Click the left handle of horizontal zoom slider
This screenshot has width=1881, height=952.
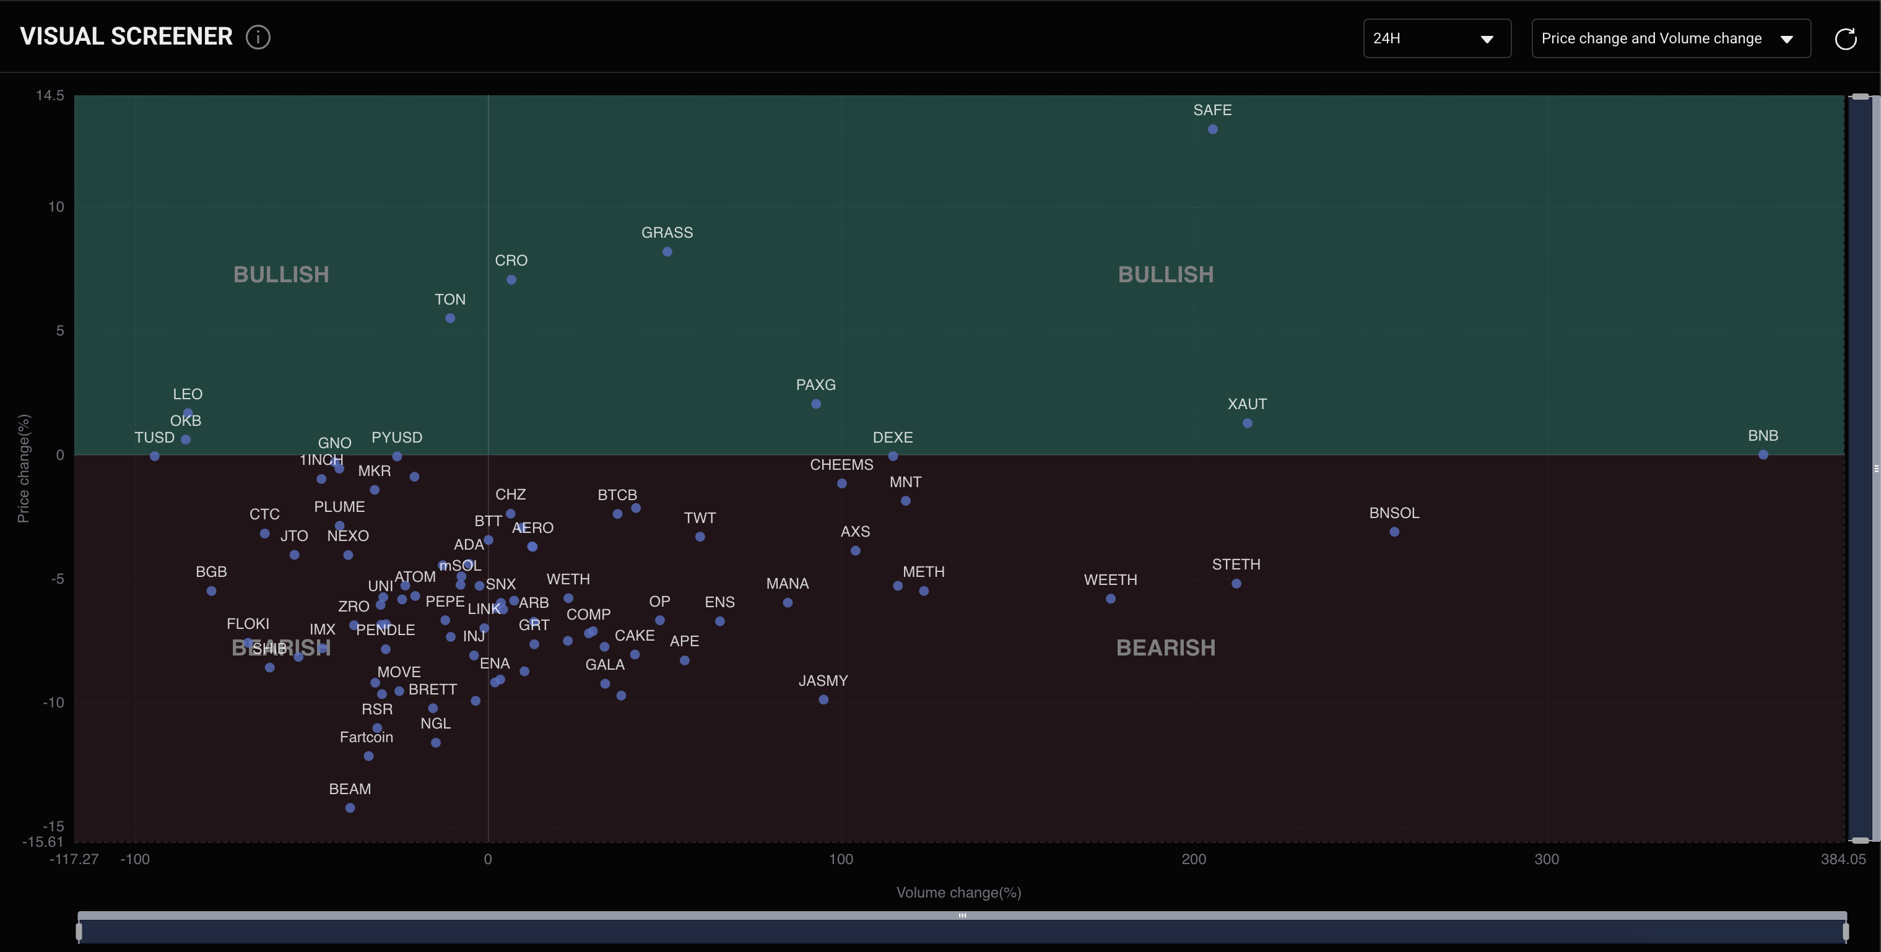pos(79,931)
